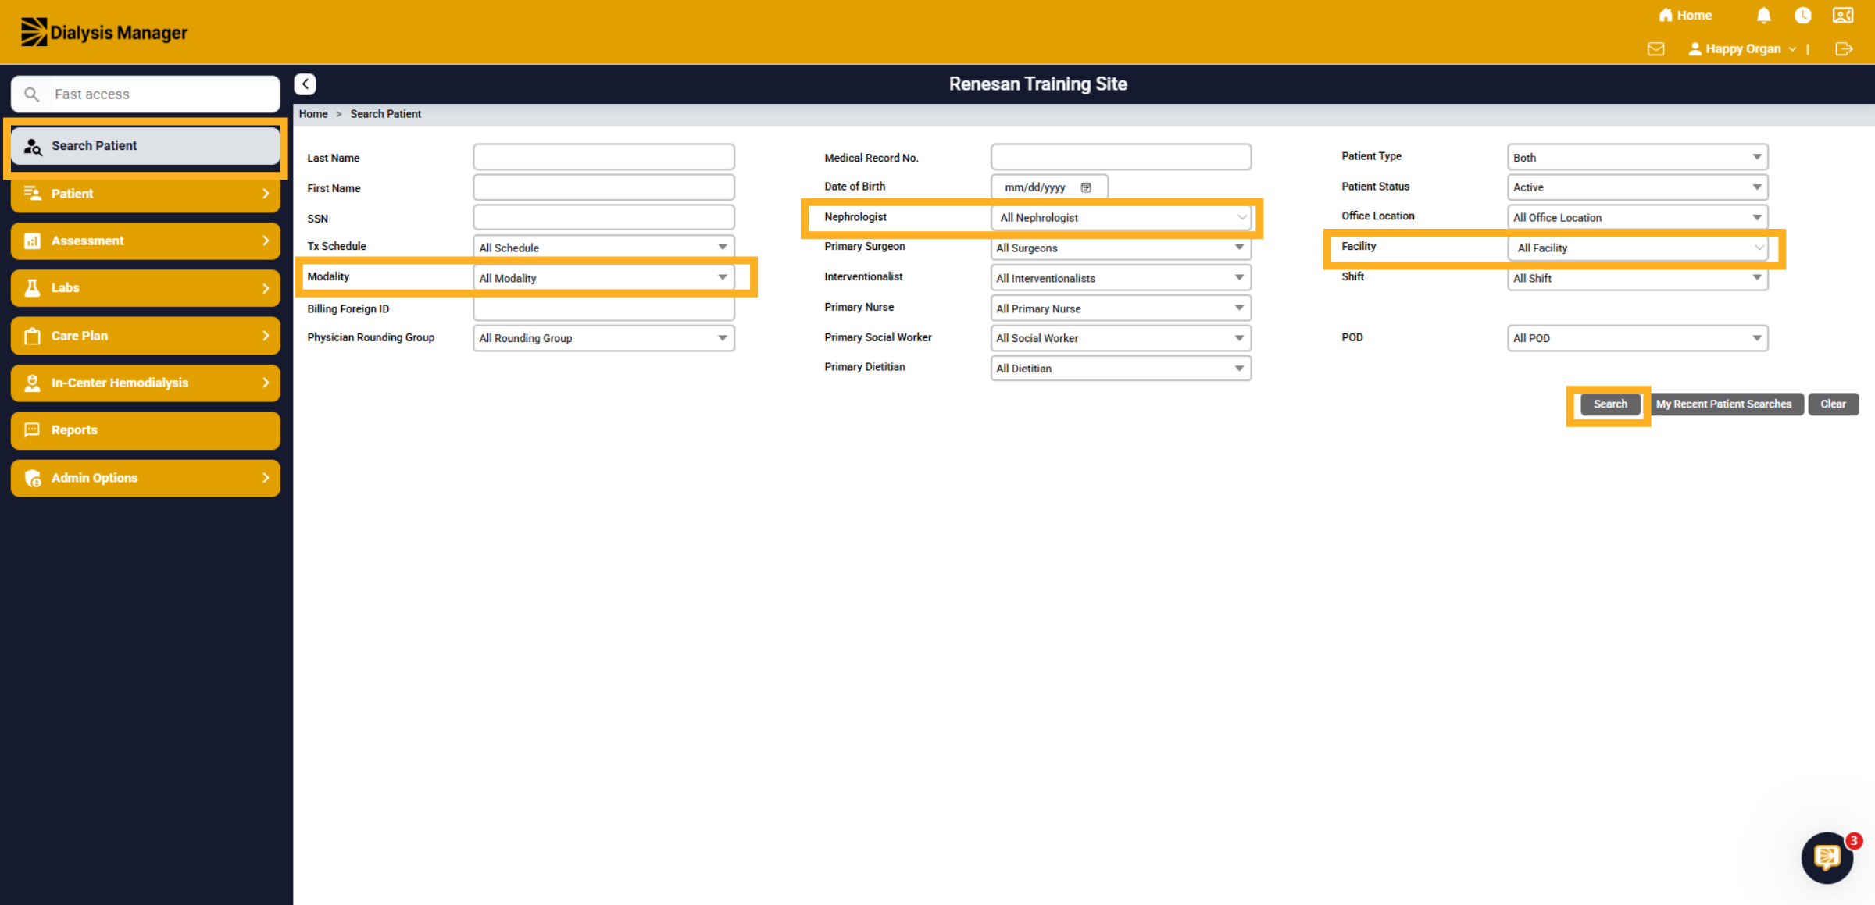The width and height of the screenshot is (1875, 905).
Task: Click the contact card icon in header
Action: click(1843, 16)
